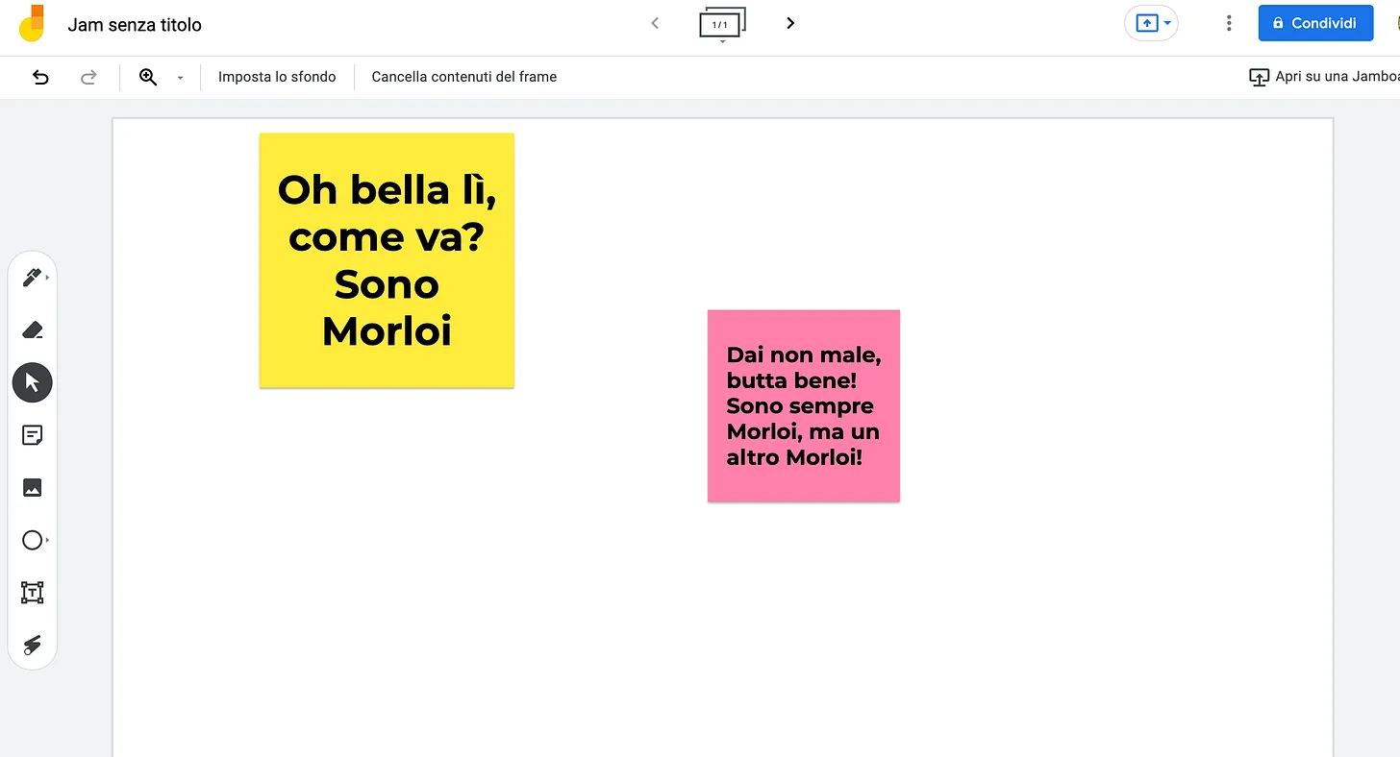Click the zoom magnifier icon
Viewport: 1400px width, 757px height.
point(146,76)
